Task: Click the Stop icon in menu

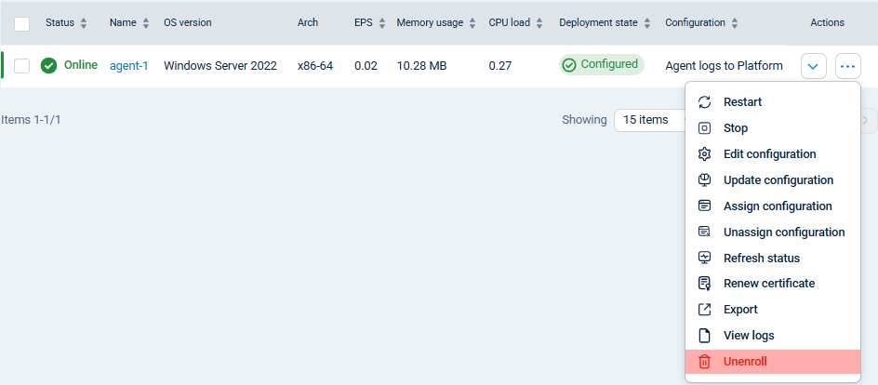Action: pos(704,128)
